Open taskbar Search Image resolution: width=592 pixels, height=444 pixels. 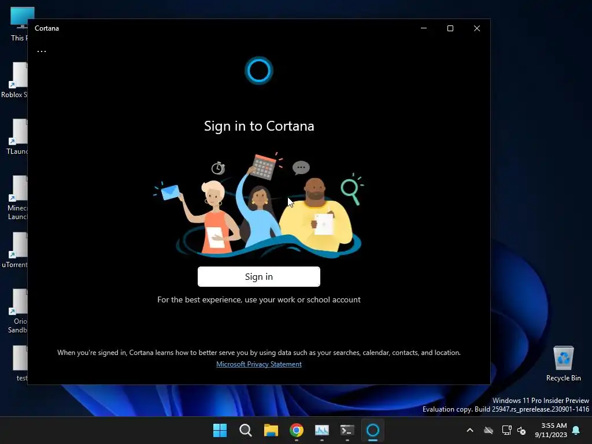coord(245,430)
